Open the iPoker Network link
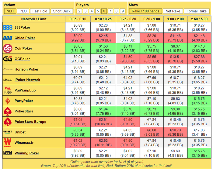The image size is (213, 169). pyautogui.click(x=27, y=80)
